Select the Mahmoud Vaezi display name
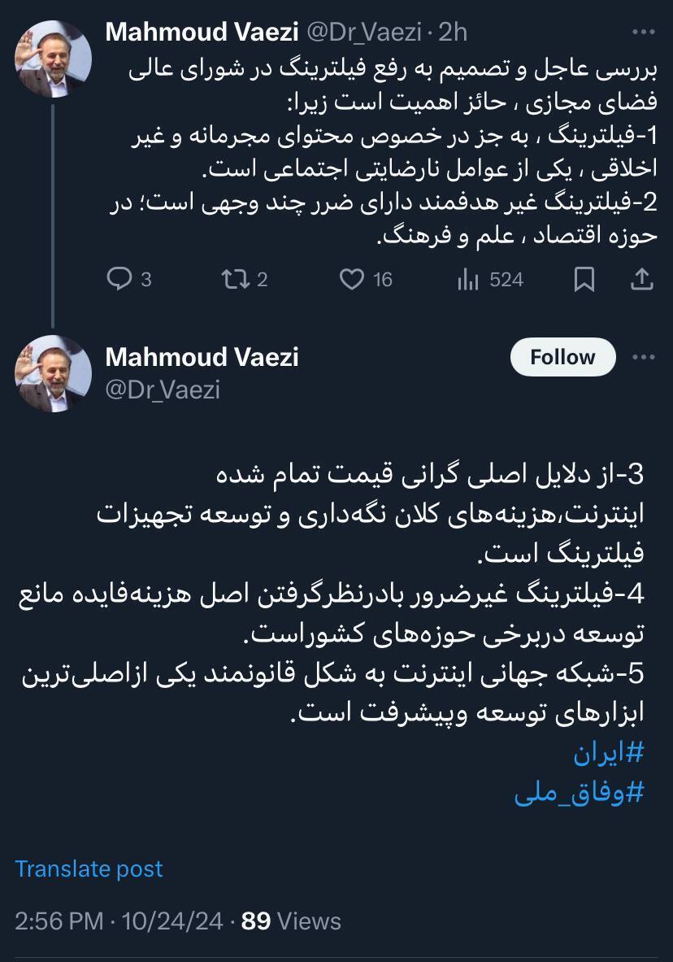The height and width of the screenshot is (962, 673). click(x=202, y=355)
